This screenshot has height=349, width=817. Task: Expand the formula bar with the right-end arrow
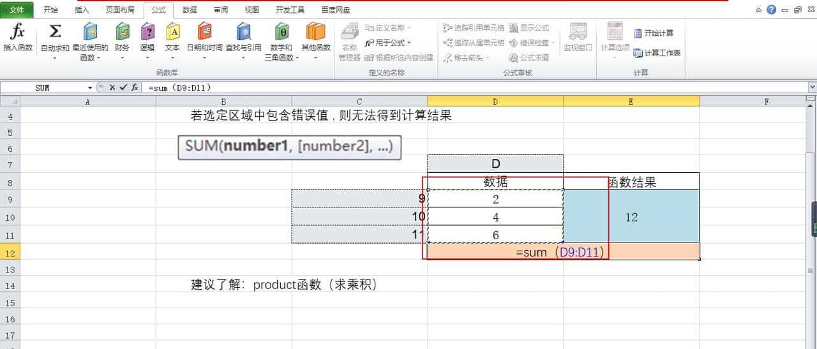click(812, 87)
